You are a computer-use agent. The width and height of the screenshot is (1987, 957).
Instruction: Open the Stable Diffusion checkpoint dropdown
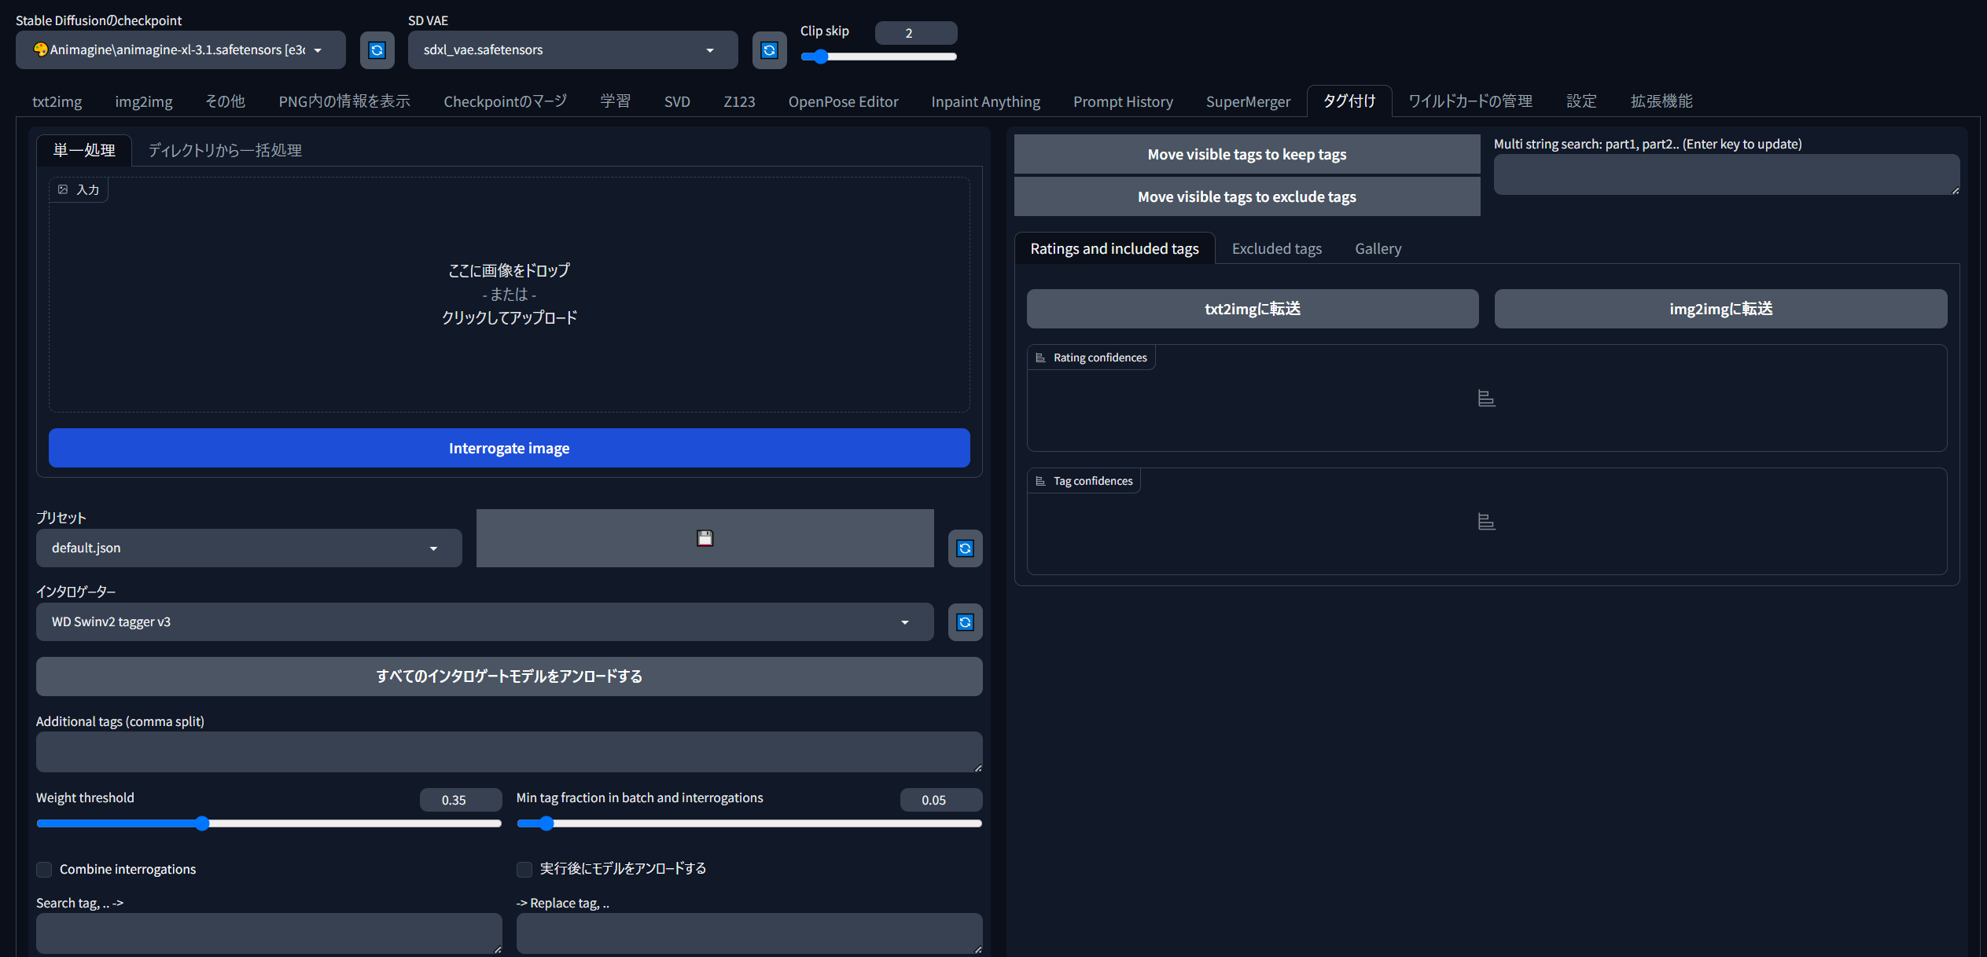coord(180,50)
